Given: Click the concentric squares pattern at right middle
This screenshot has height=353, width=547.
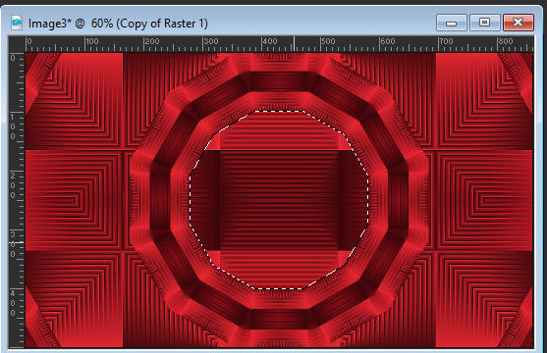Looking at the screenshot, I should tap(485, 200).
